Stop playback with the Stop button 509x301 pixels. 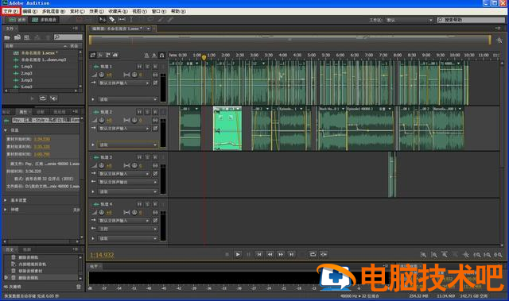click(227, 255)
